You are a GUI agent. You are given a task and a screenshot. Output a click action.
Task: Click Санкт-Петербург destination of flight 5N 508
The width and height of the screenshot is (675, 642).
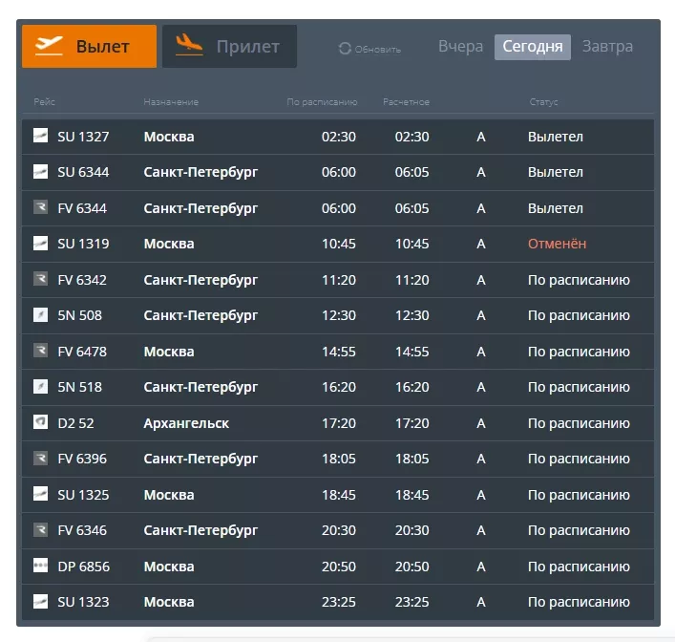tap(200, 315)
